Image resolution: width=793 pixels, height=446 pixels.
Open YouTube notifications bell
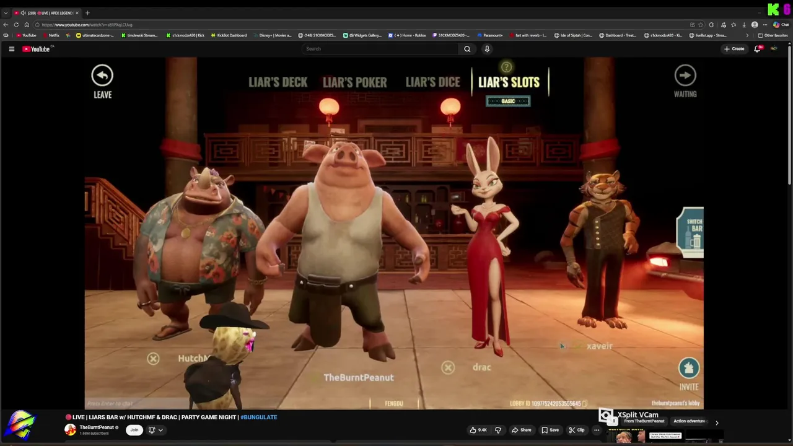pos(757,49)
